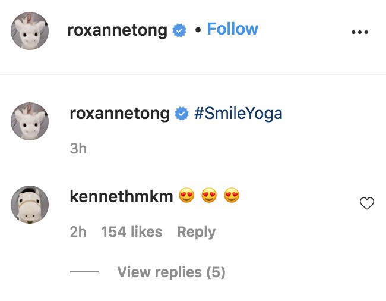
Task: Open roxannetong username in post header
Action: (117, 31)
